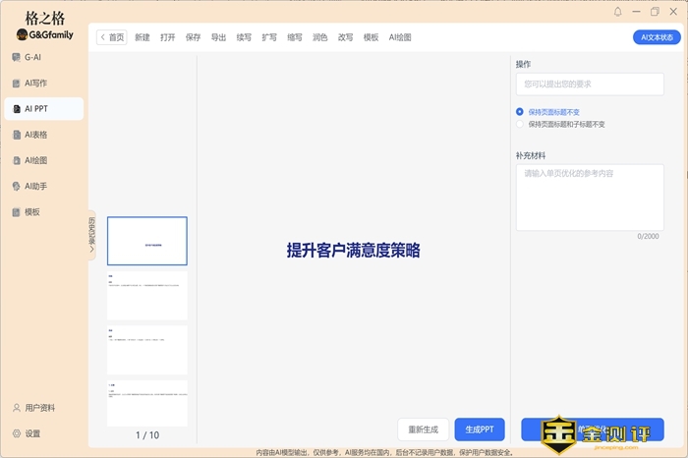
Task: Click the 生成PPT button
Action: point(480,429)
